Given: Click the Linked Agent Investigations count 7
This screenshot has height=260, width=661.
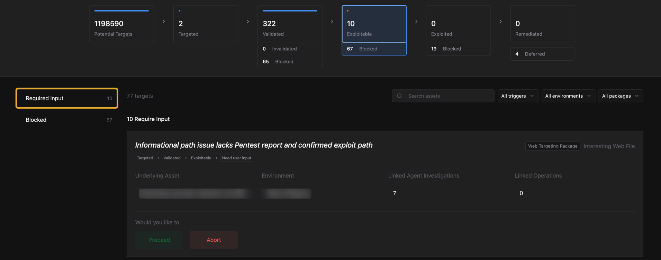Looking at the screenshot, I should point(395,193).
